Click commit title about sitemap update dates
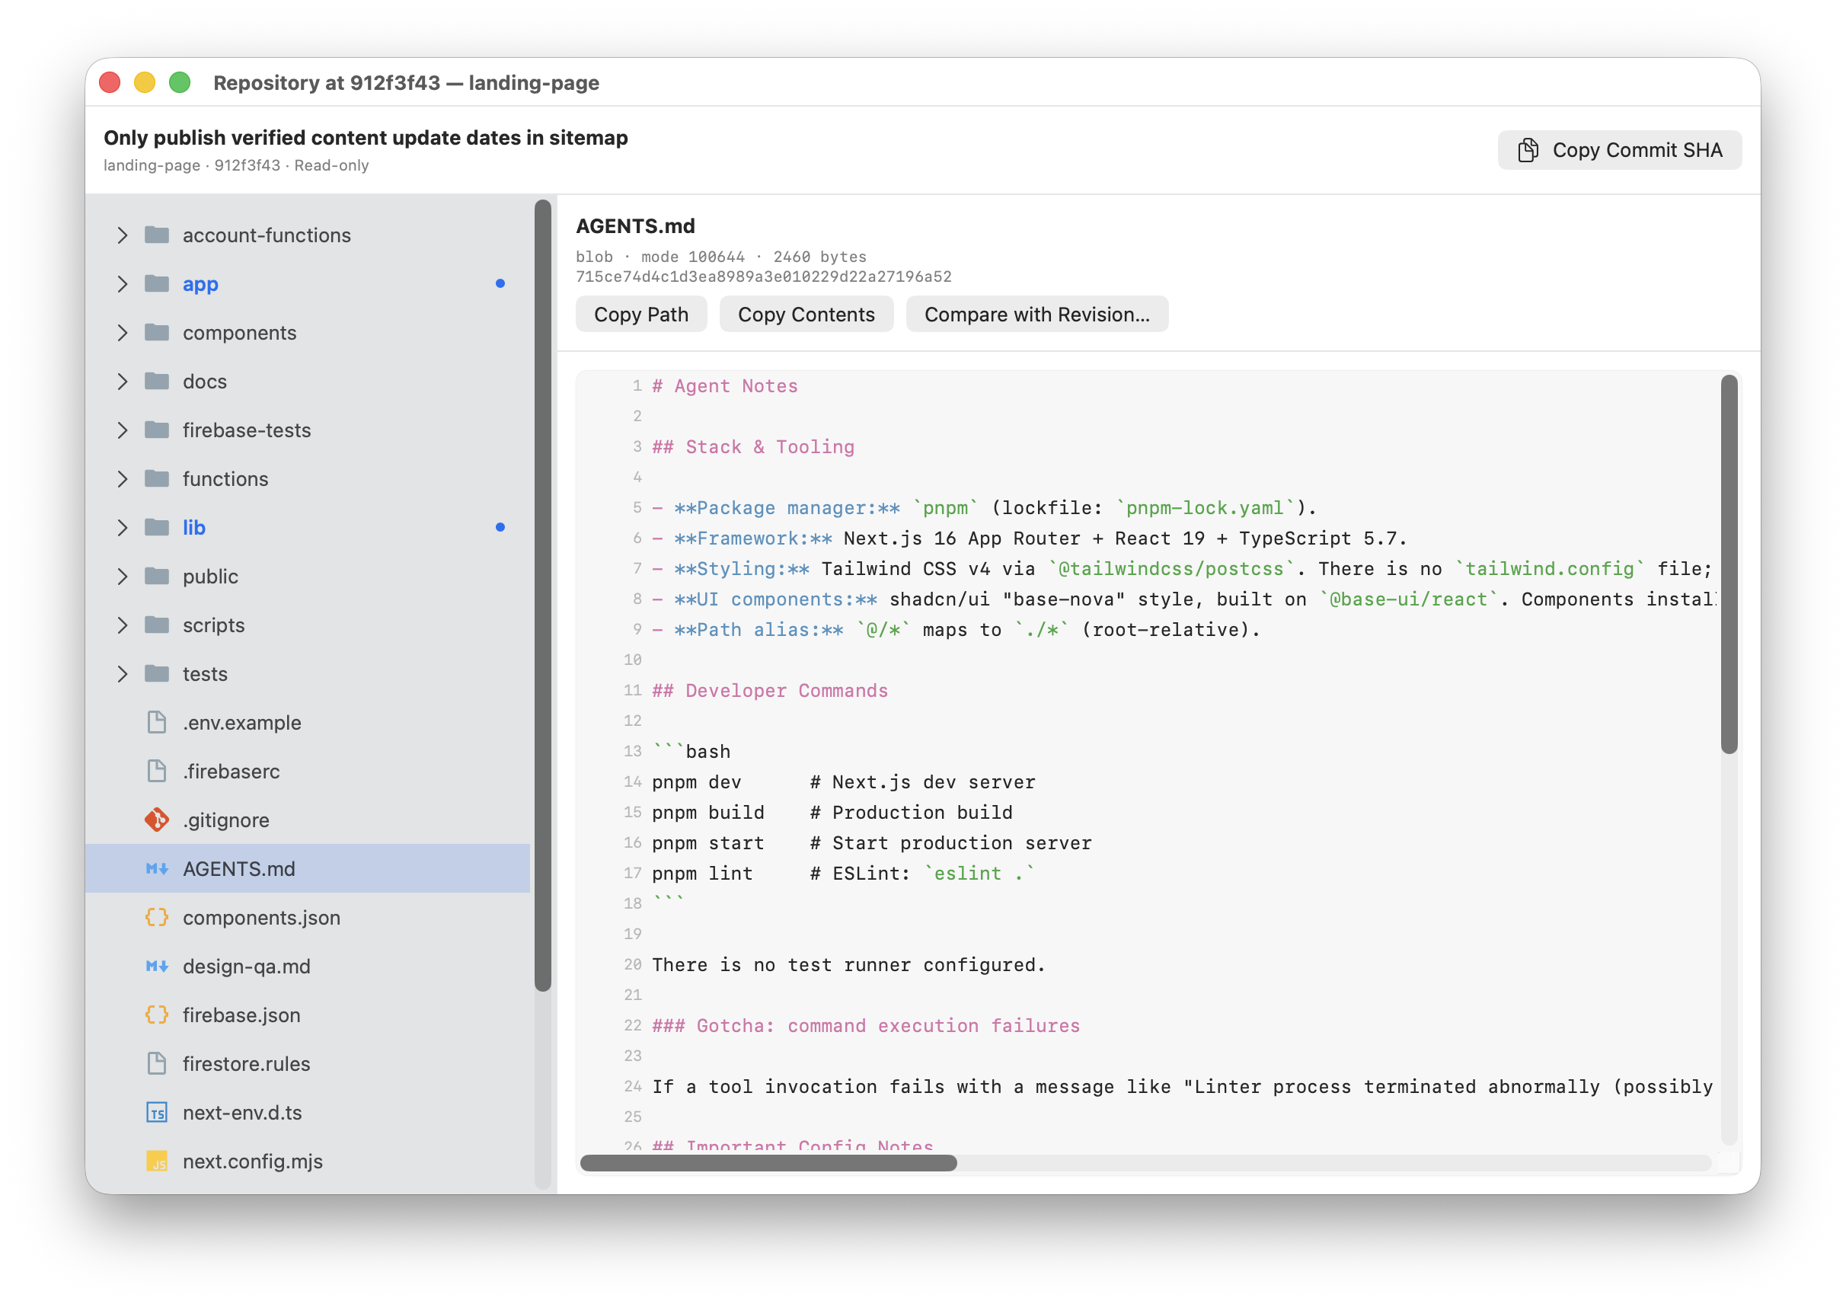This screenshot has height=1307, width=1846. pos(366,138)
